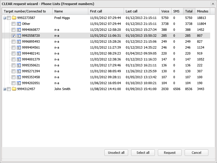Click the Unselect all button
This screenshot has height=163, width=217.
[x=116, y=153]
